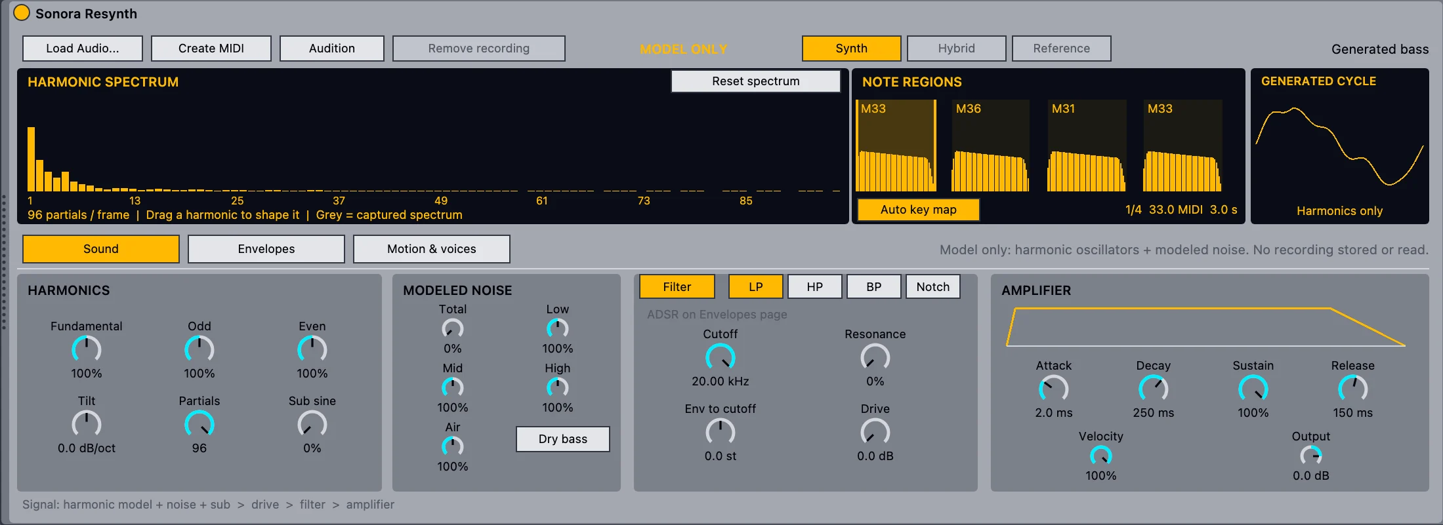Select BP filter type
This screenshot has height=525, width=1443.
point(874,286)
